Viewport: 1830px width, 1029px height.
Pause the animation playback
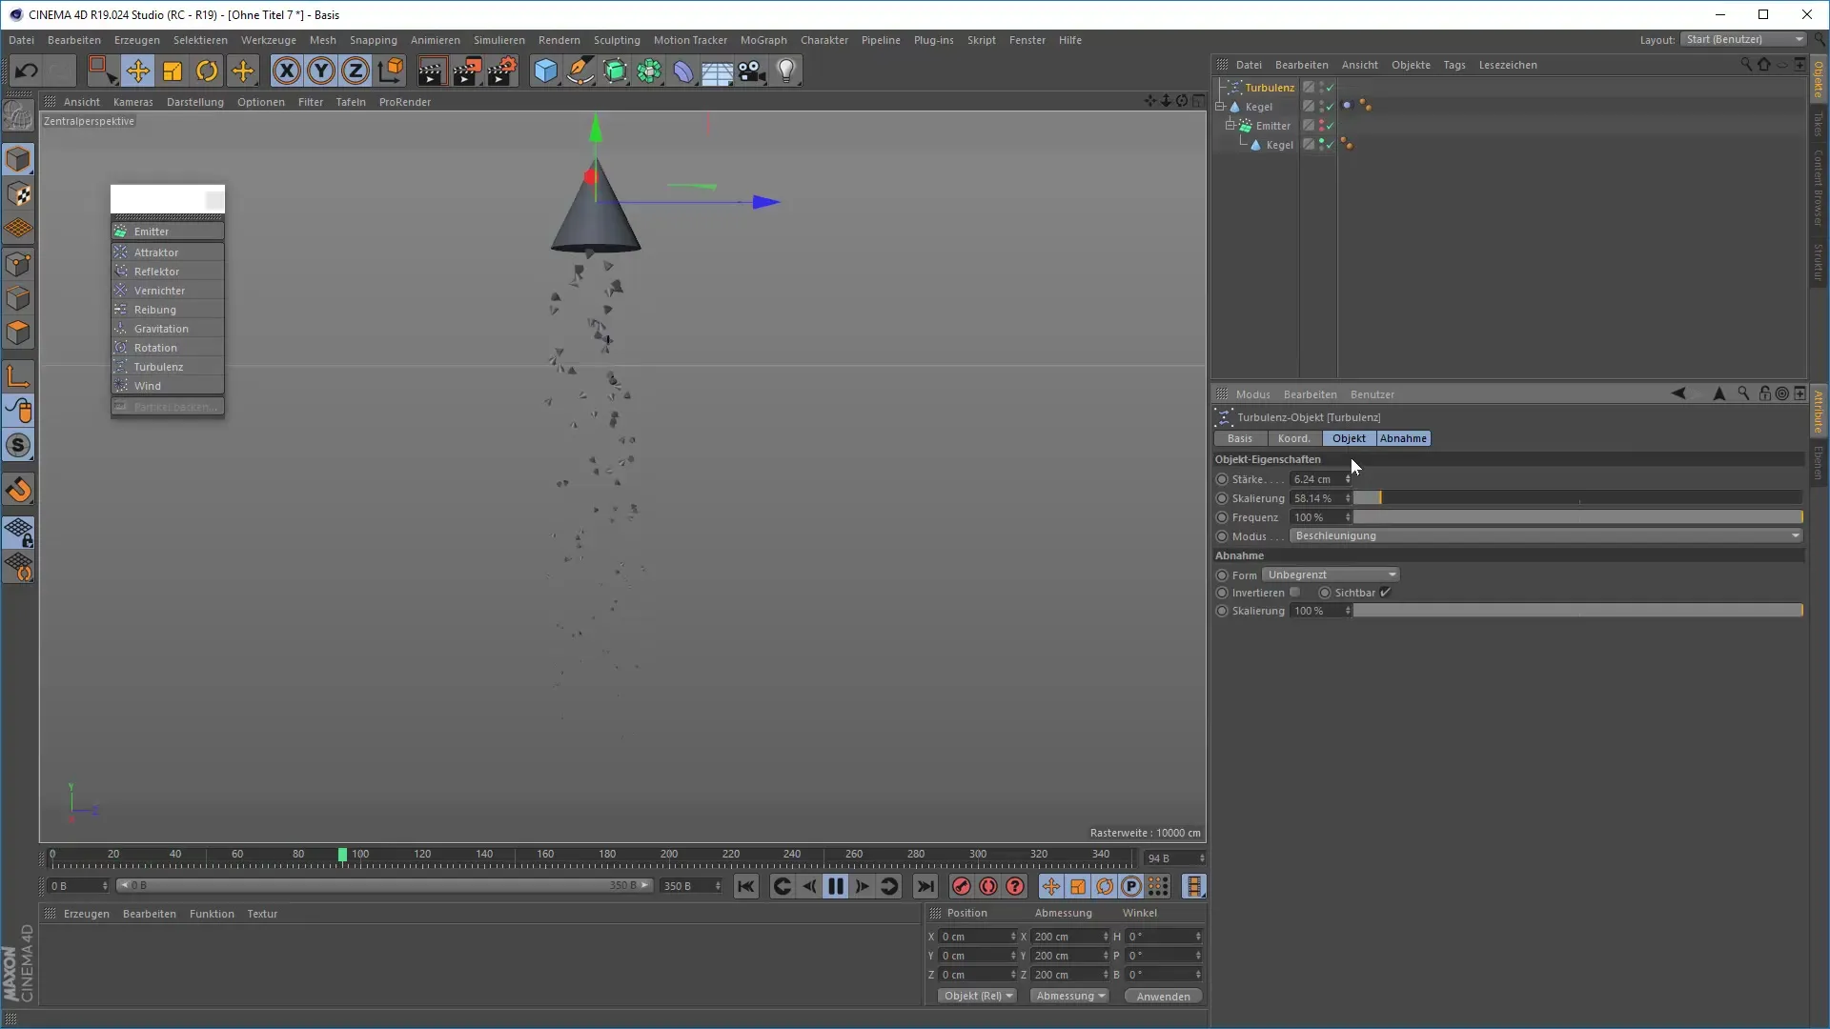click(836, 887)
